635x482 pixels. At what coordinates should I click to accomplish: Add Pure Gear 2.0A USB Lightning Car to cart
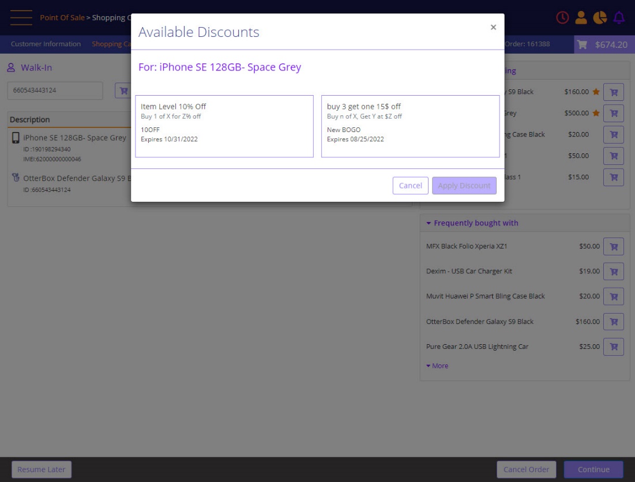coord(614,347)
